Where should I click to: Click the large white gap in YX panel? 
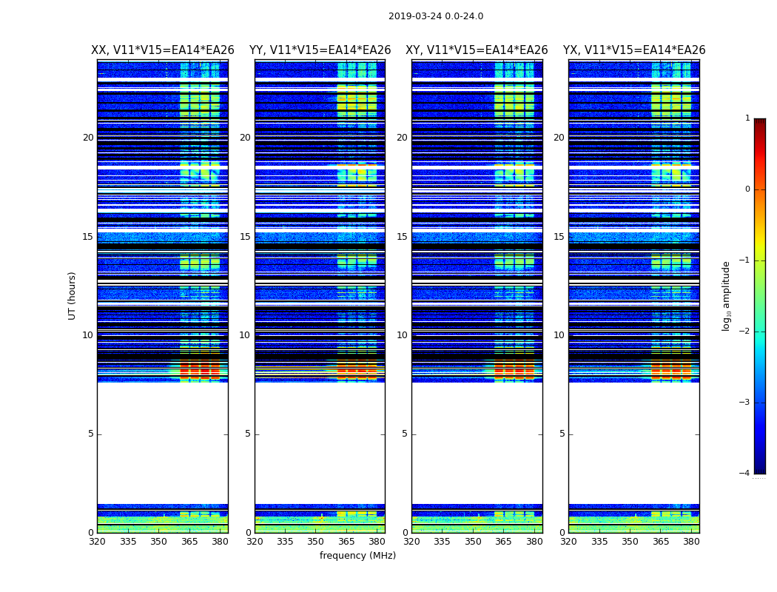[633, 443]
